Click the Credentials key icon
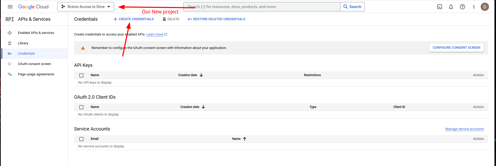 tap(10, 54)
